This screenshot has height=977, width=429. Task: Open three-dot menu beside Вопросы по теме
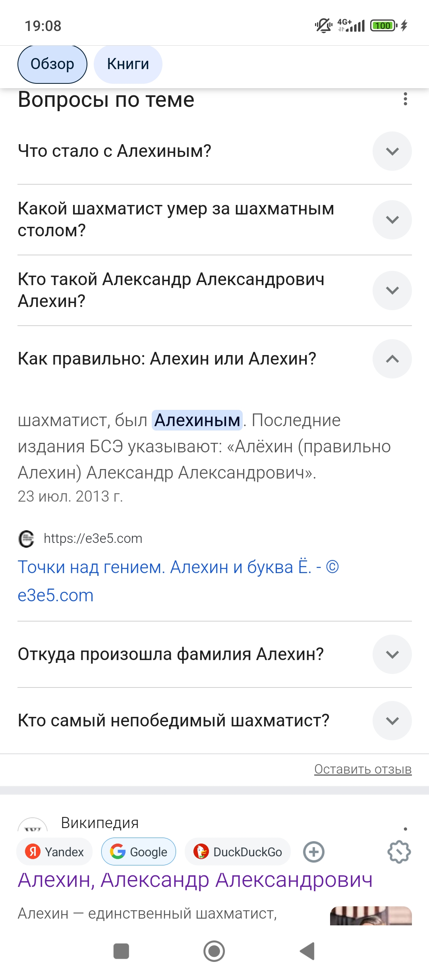[405, 99]
